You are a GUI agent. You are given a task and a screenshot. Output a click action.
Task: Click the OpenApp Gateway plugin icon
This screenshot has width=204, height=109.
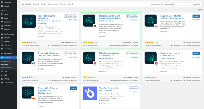pos(90,94)
